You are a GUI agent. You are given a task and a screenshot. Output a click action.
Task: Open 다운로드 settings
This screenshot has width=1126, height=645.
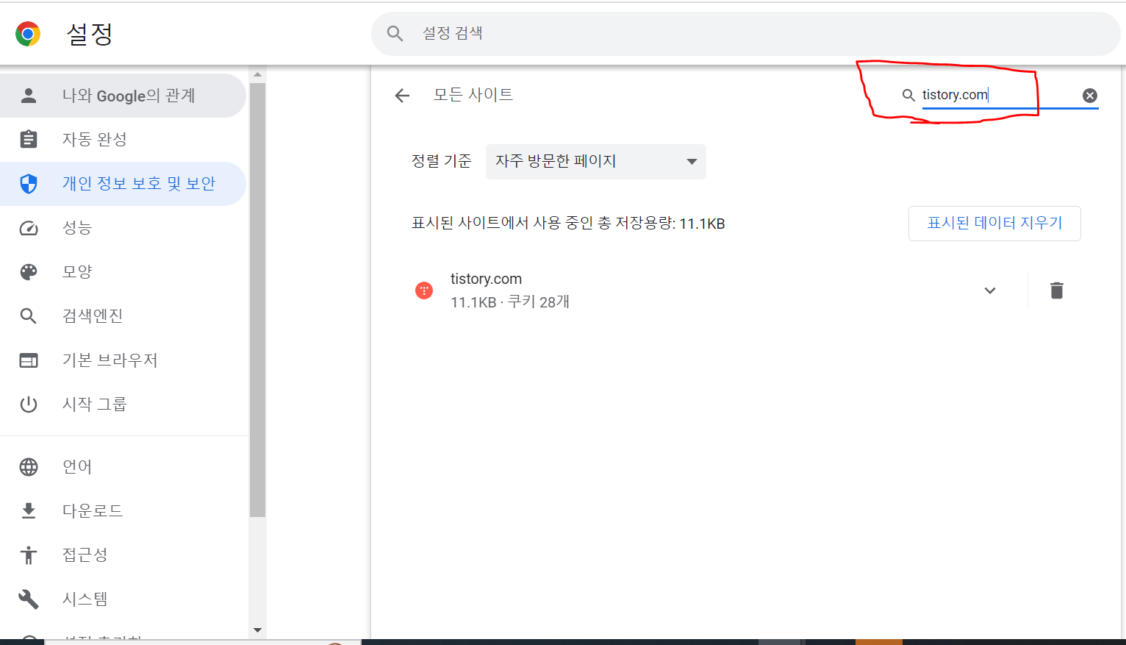pos(123,511)
